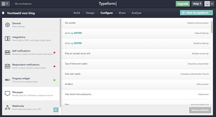The height and width of the screenshot is (117, 216).
Task: Open the General basic settings section
Action: pyautogui.click(x=31, y=25)
